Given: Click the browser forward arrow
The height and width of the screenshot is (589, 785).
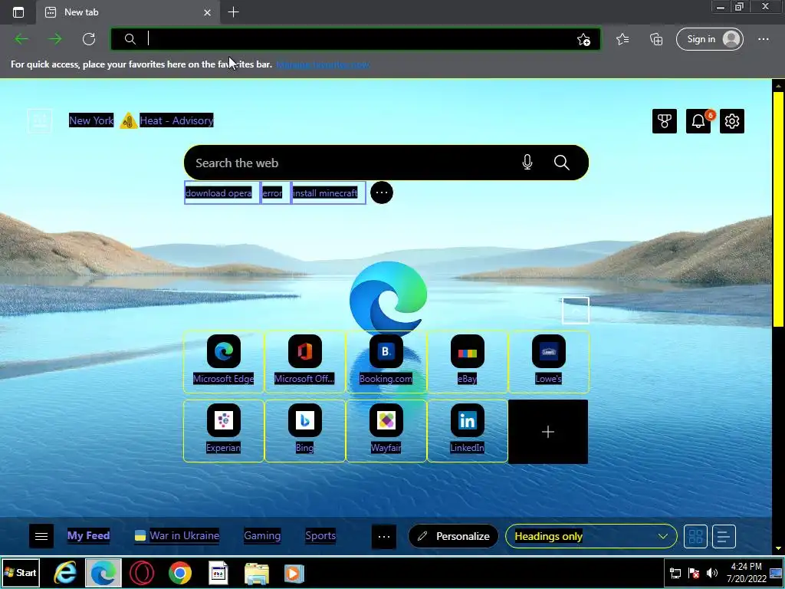Looking at the screenshot, I should 55,39.
